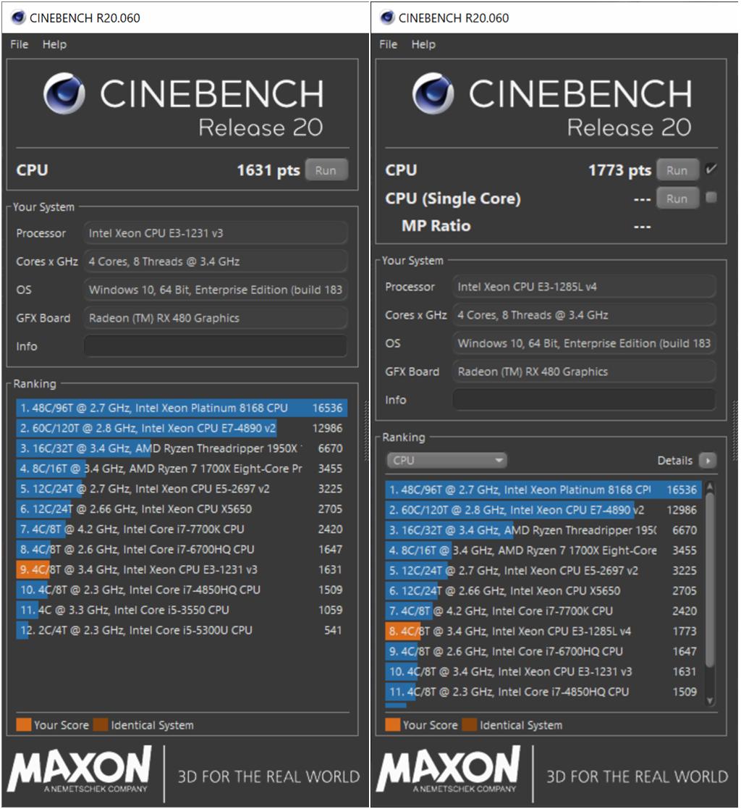Viewport: 741px width, 809px height.
Task: Open the File menu in the left window
Action: (x=20, y=44)
